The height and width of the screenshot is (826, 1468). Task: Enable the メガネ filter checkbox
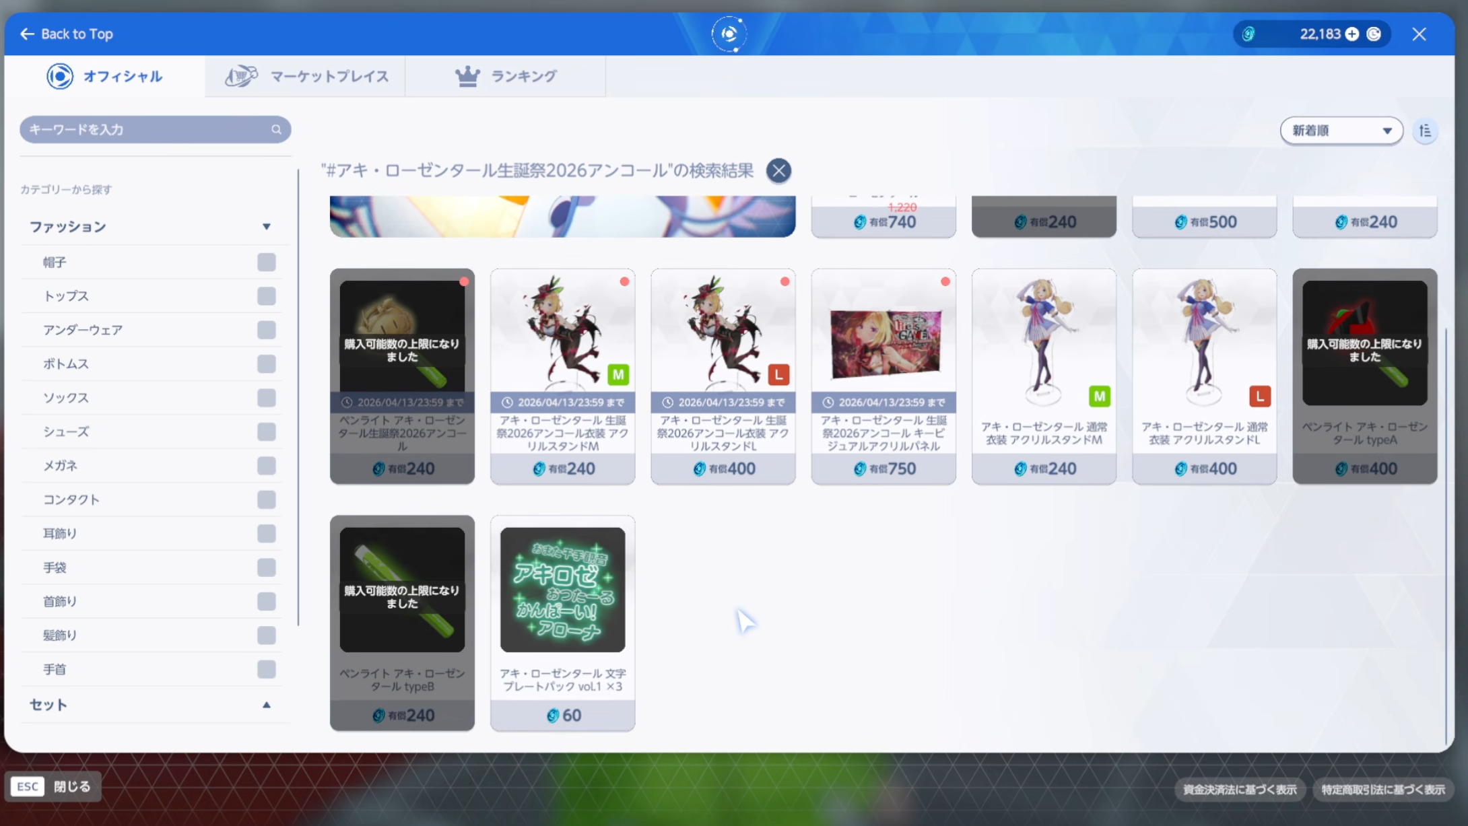[x=266, y=465]
